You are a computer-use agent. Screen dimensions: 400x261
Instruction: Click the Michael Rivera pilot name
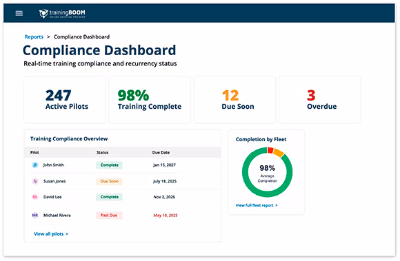pyautogui.click(x=57, y=216)
